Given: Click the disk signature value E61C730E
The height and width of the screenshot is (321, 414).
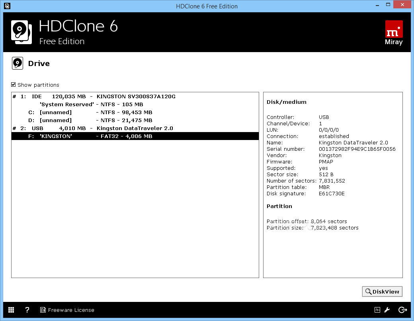Looking at the screenshot, I should pyautogui.click(x=332, y=194).
